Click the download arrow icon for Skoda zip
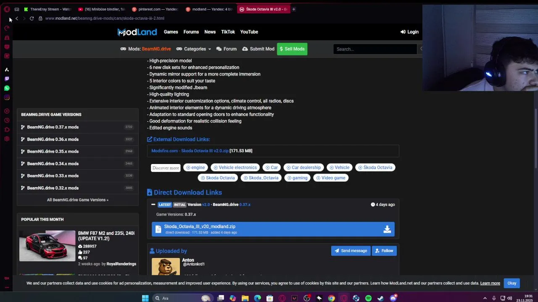Viewport: 538px width, 302px height. click(x=387, y=229)
